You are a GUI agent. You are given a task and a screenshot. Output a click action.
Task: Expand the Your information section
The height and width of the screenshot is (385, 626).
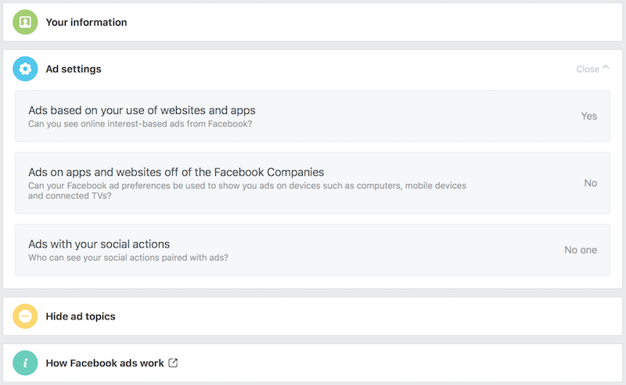[x=312, y=23]
